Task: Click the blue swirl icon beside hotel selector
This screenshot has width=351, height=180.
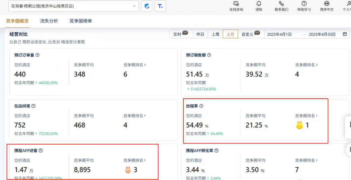Action: click(147, 6)
